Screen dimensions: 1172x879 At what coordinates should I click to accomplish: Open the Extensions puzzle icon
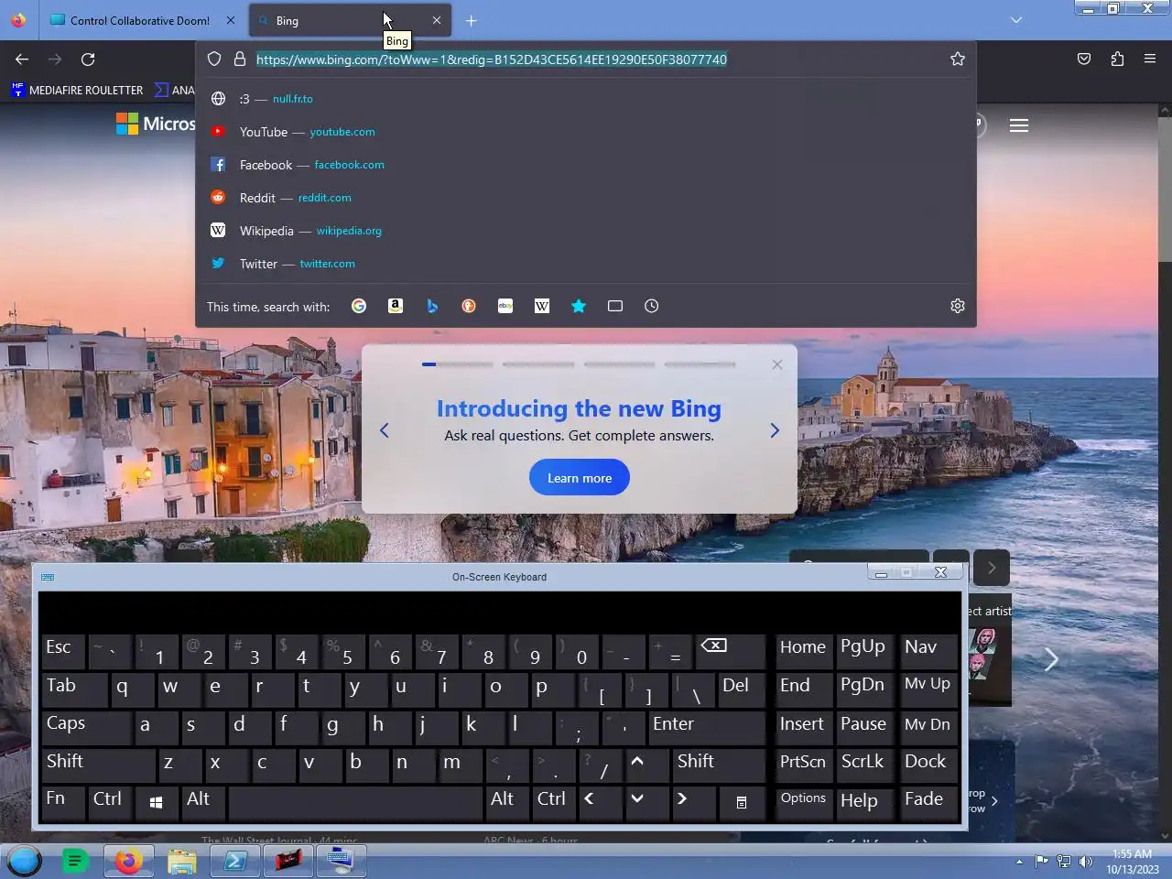(x=1117, y=59)
